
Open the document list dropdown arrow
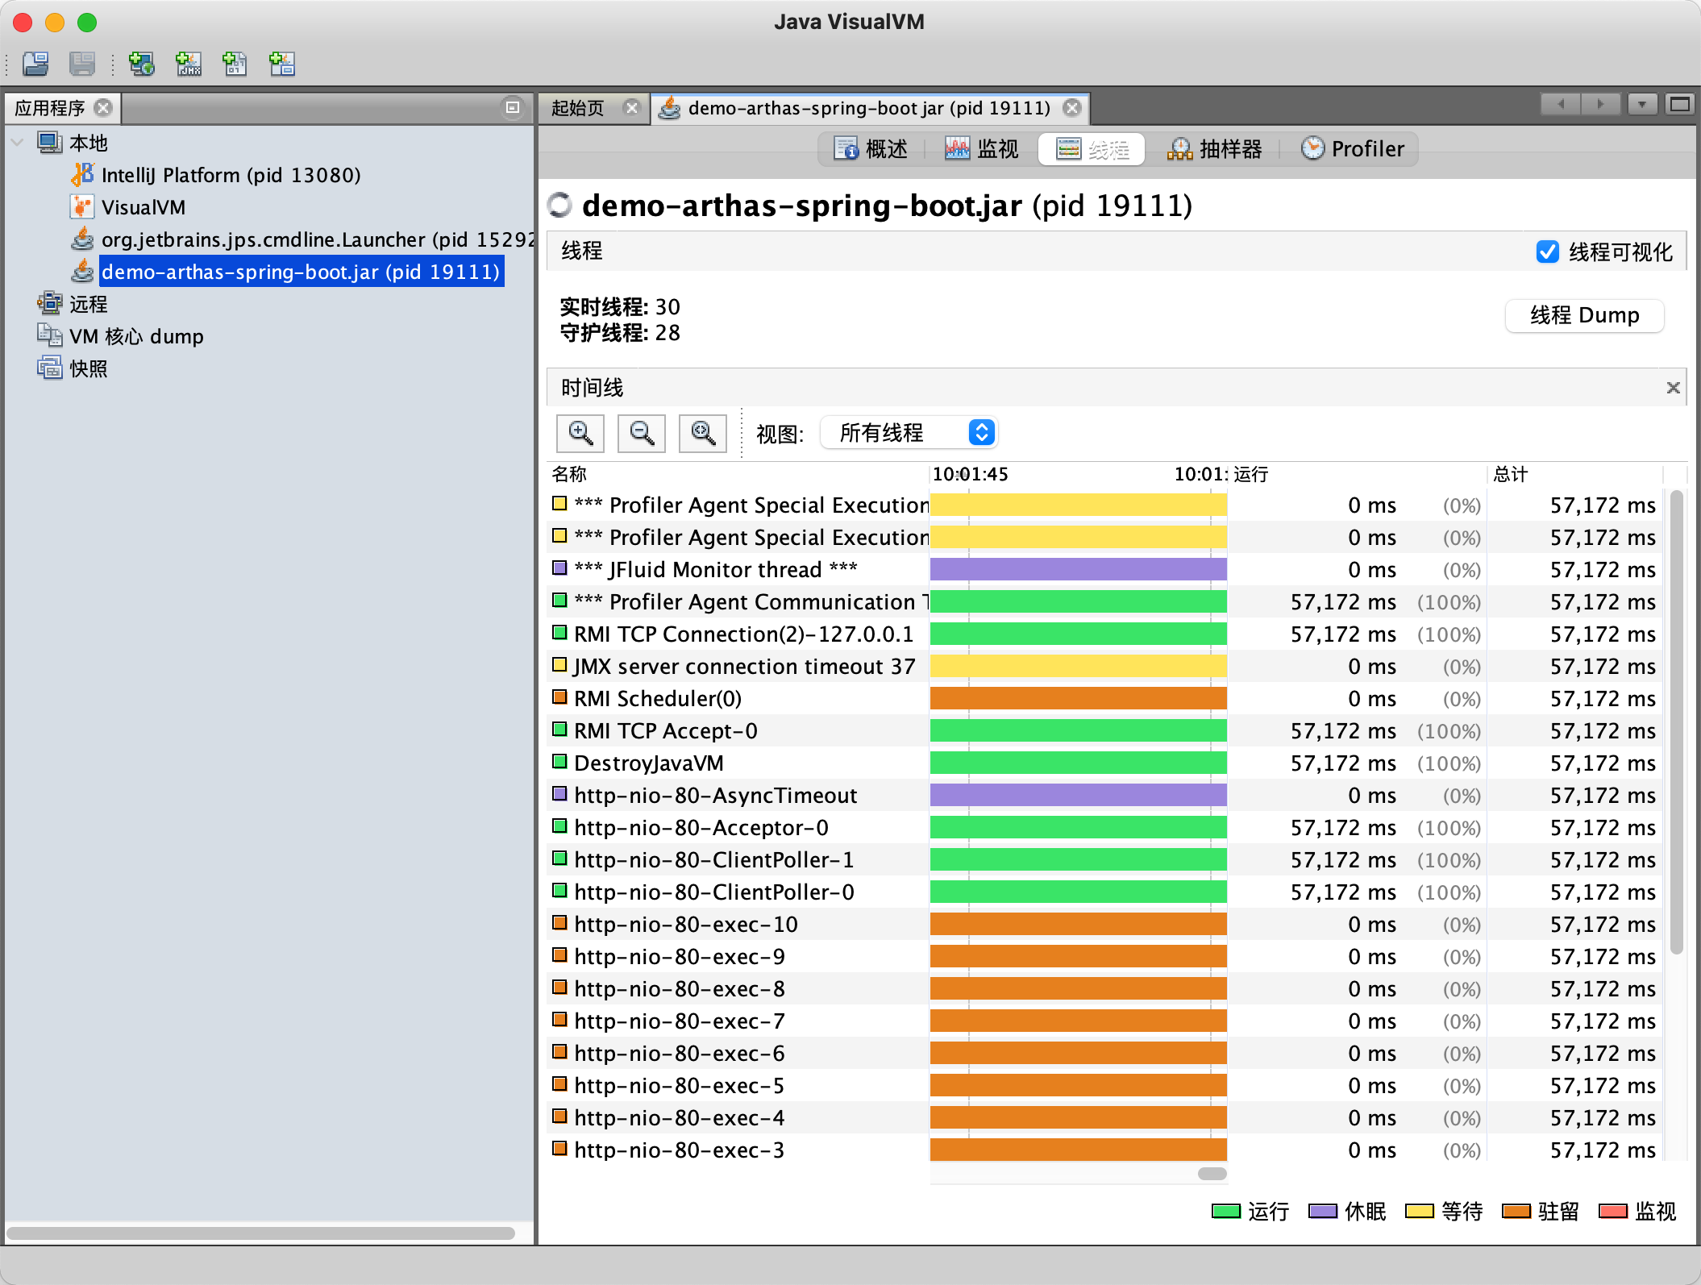tap(1642, 104)
